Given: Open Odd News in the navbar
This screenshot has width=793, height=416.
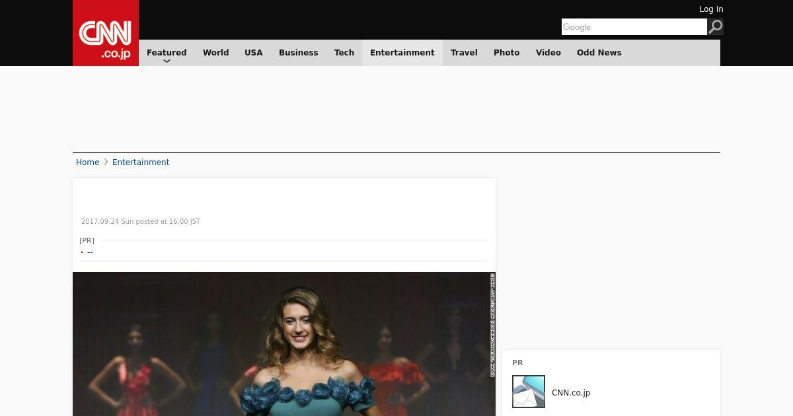Looking at the screenshot, I should click(599, 53).
